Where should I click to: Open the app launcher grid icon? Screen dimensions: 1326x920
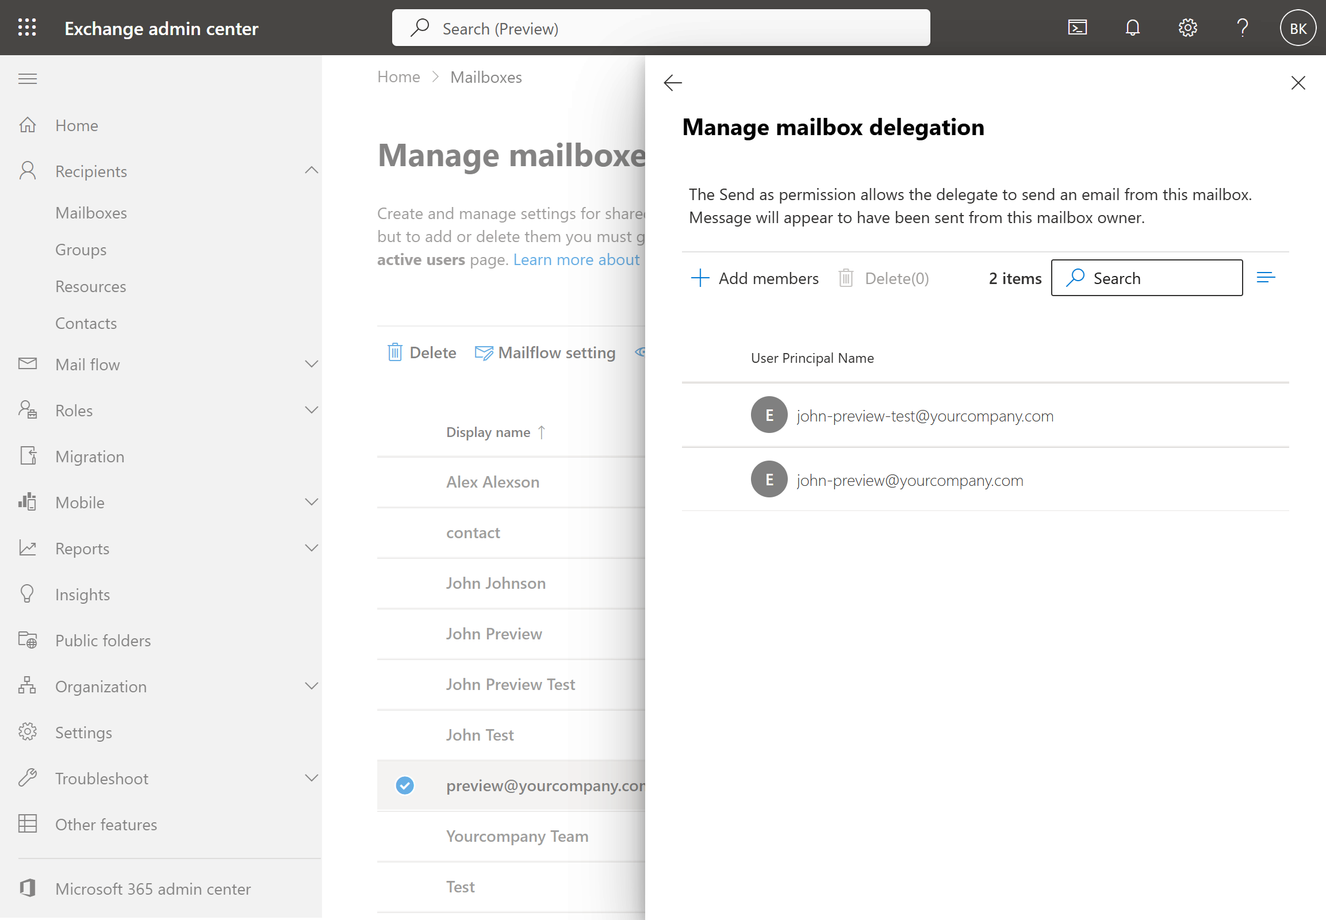pos(27,28)
